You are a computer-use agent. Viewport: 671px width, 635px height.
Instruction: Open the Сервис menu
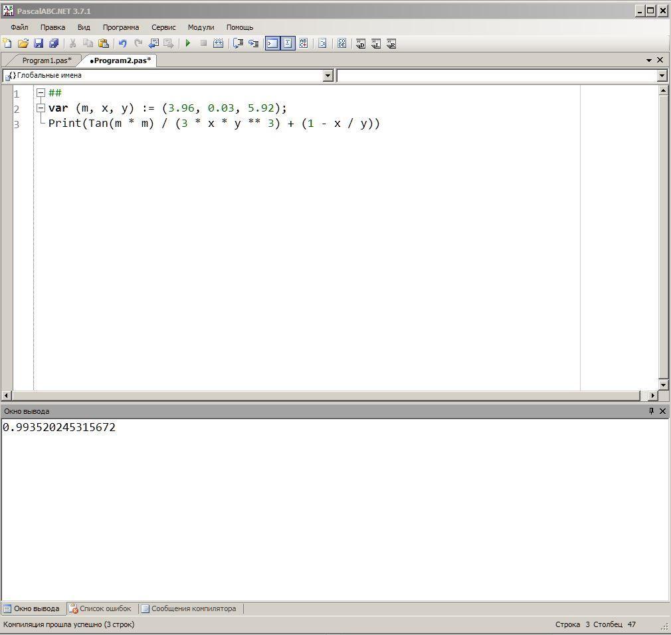point(163,27)
